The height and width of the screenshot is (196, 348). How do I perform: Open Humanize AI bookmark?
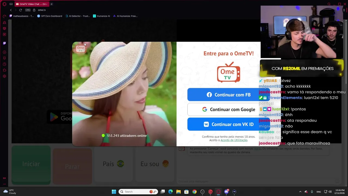(101, 16)
